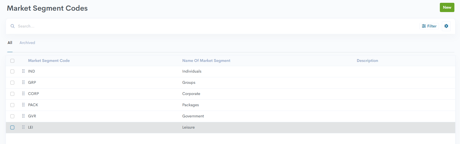The width and height of the screenshot is (460, 144).
Task: Click the settings gear icon
Action: point(446,26)
